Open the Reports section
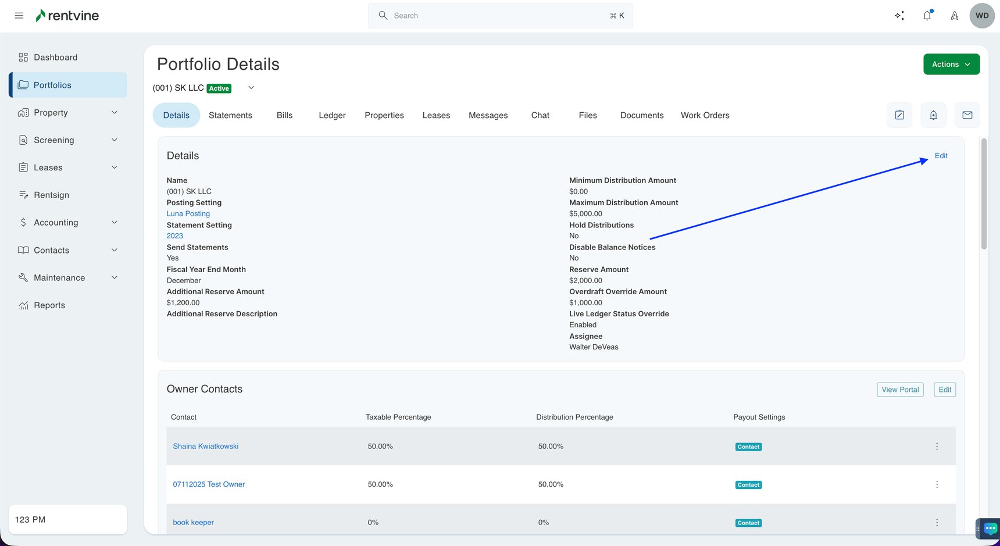 point(49,305)
